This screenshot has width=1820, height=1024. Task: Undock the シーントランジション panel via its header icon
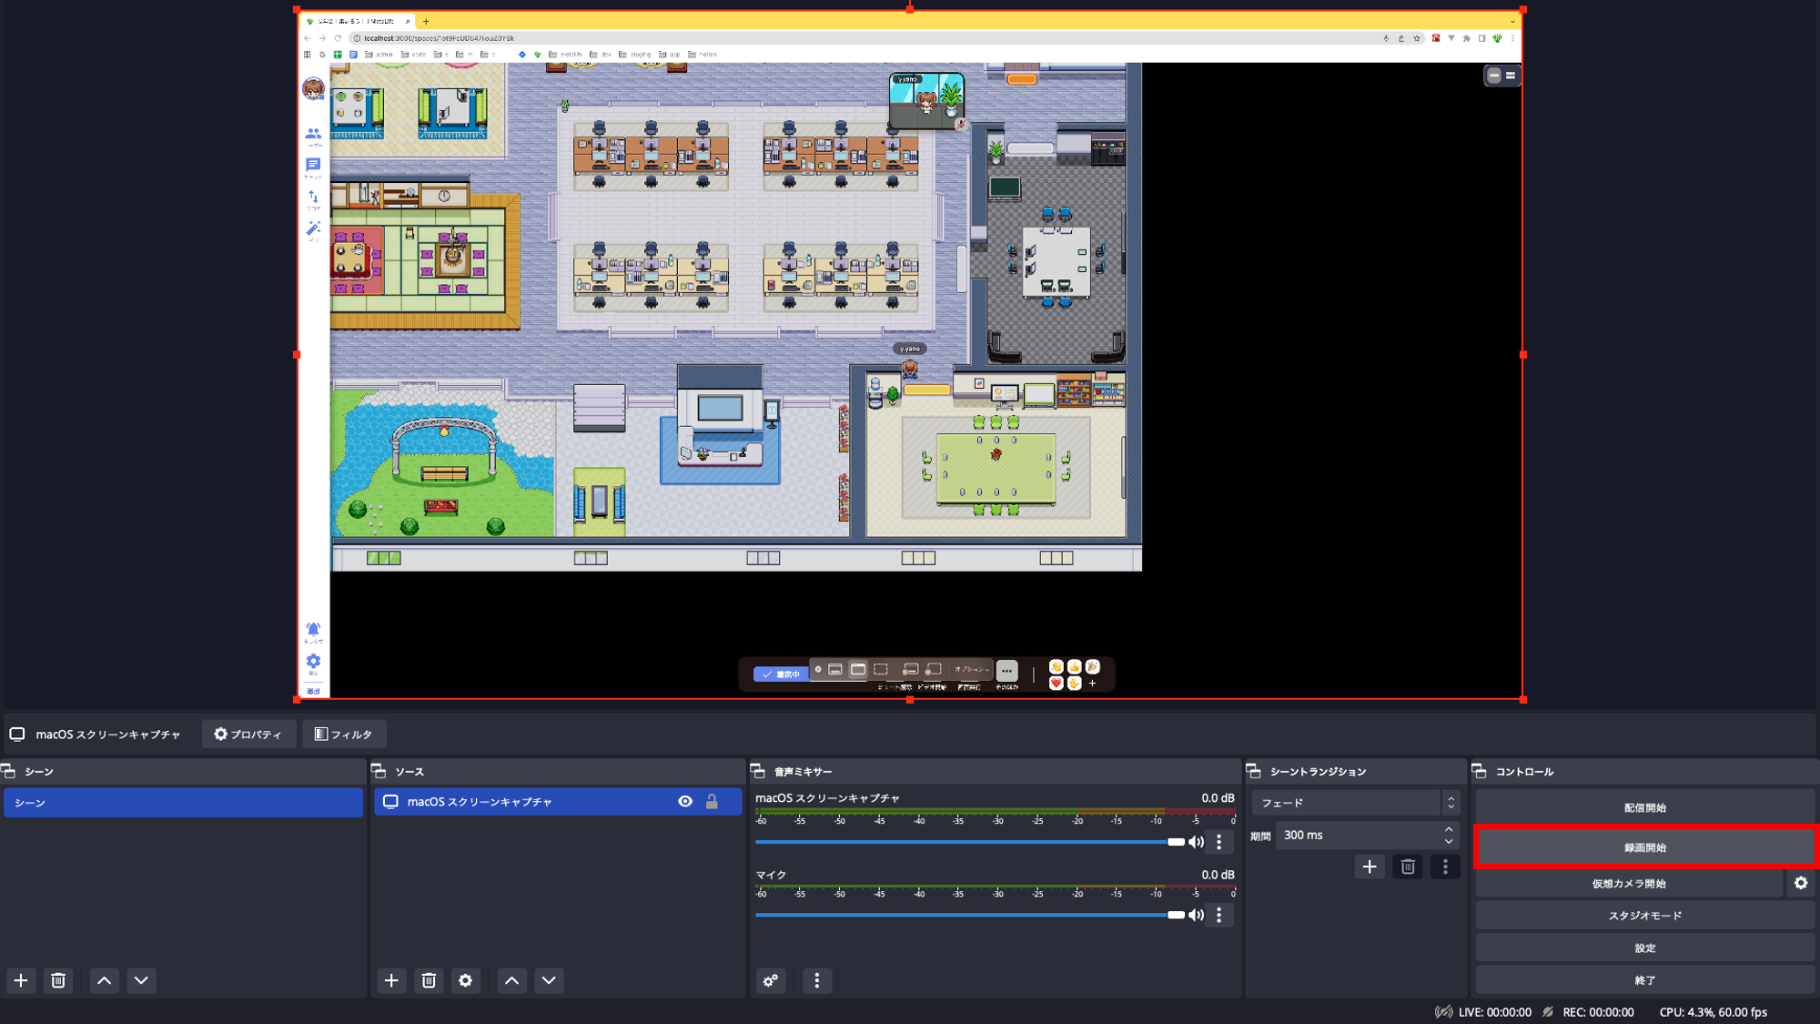coord(1253,771)
